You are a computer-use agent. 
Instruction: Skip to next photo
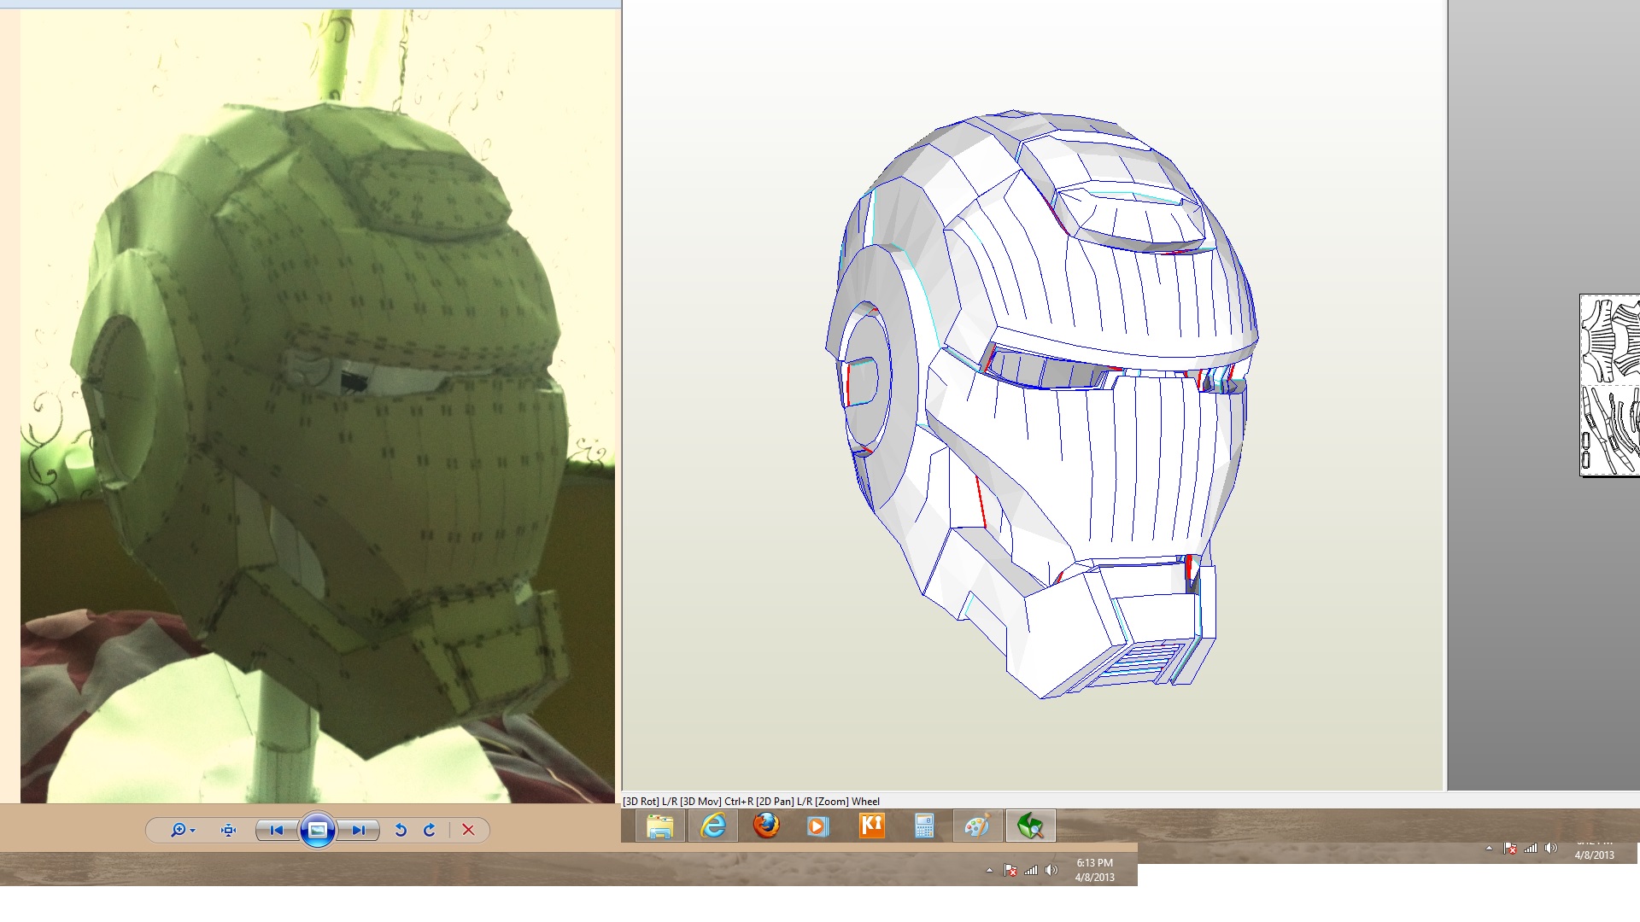359,830
